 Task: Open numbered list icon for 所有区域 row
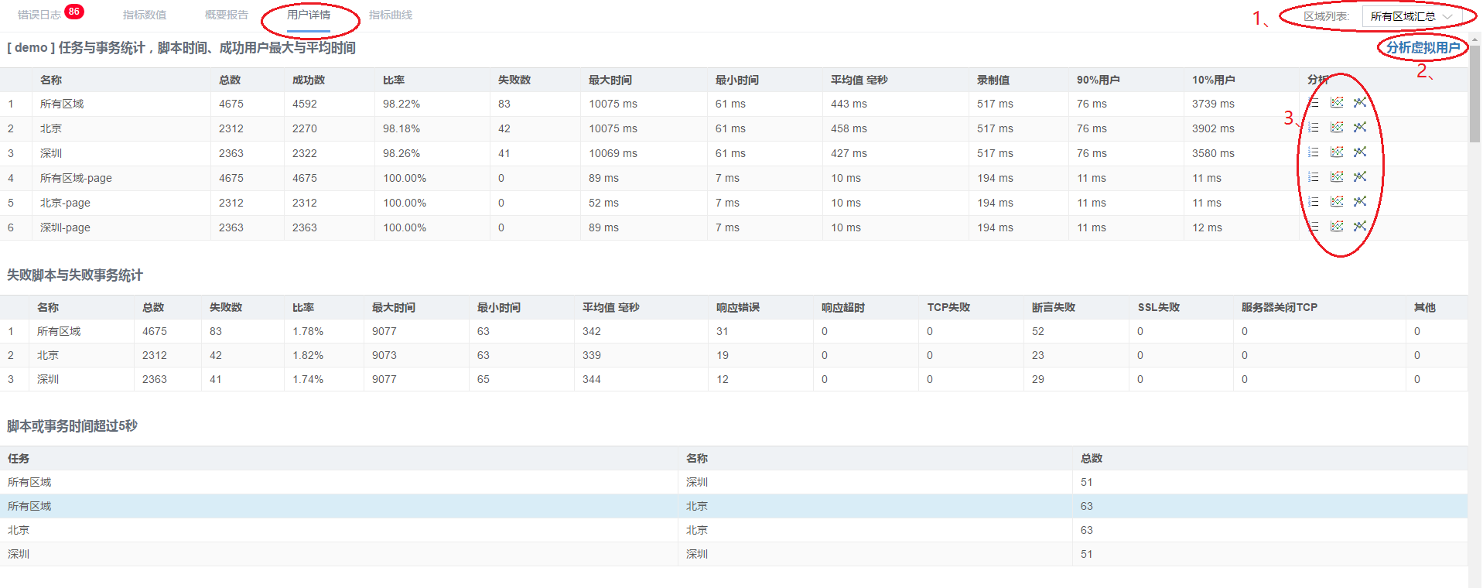click(1314, 103)
